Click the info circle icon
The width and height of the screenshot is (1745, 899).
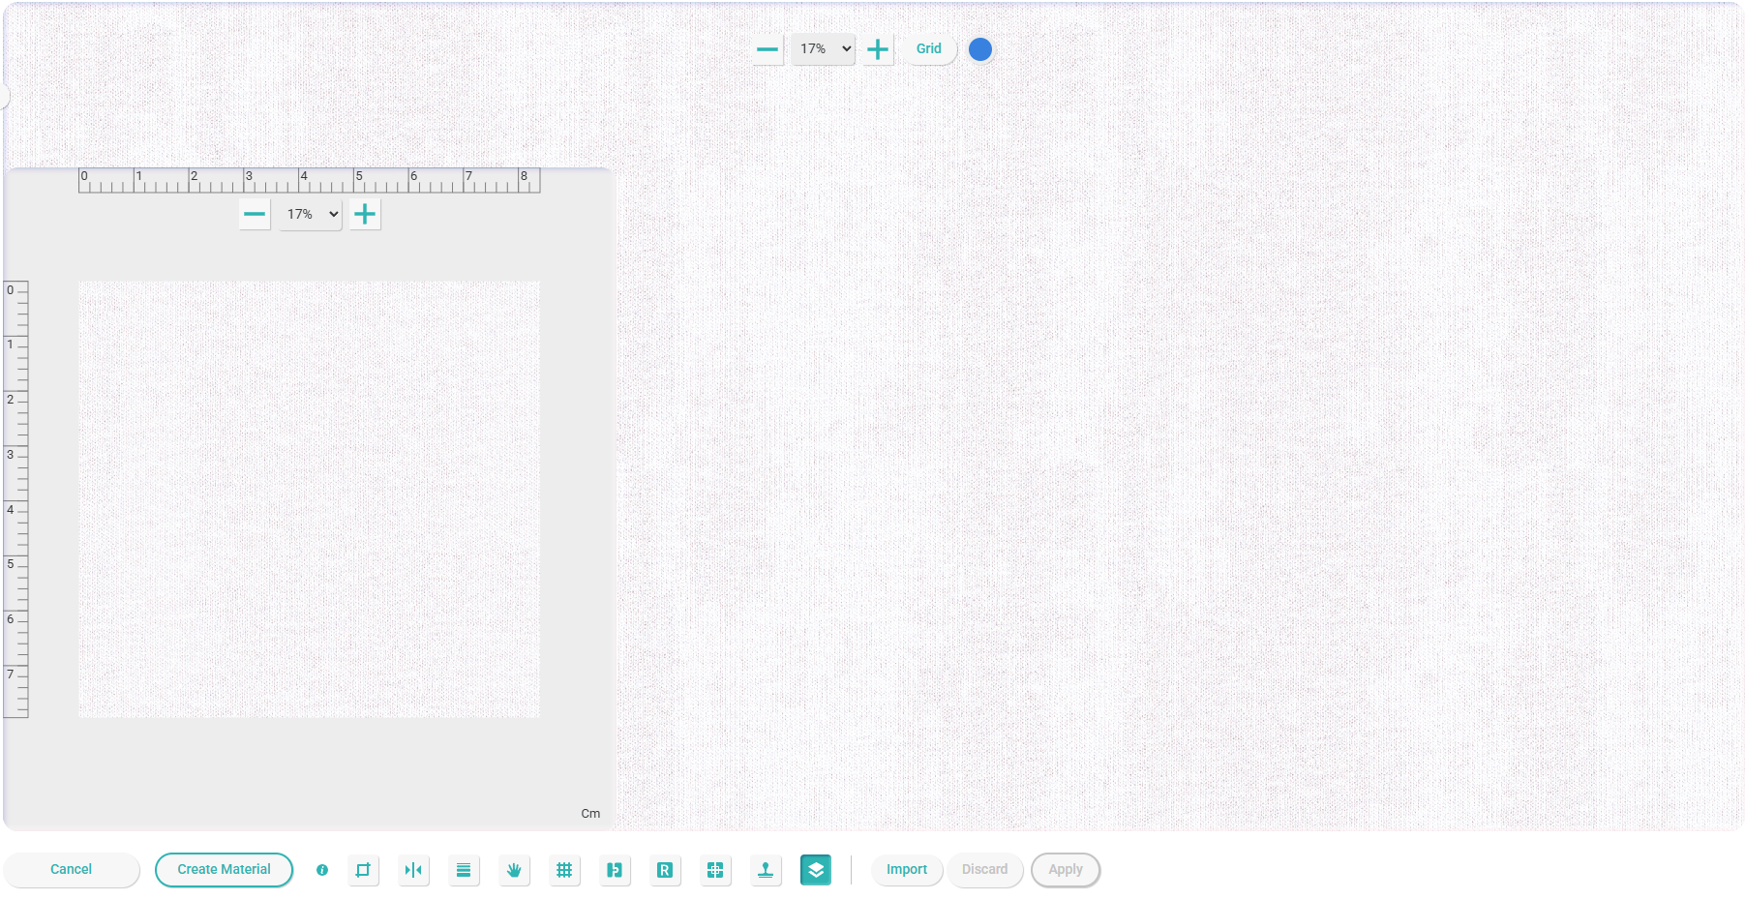[322, 870]
